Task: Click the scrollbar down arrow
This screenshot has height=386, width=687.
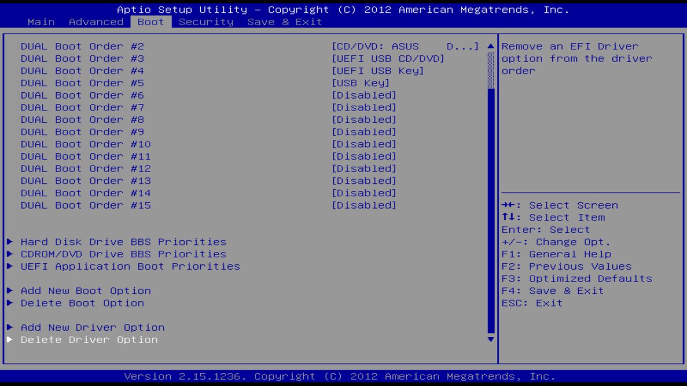Action: pyautogui.click(x=490, y=339)
